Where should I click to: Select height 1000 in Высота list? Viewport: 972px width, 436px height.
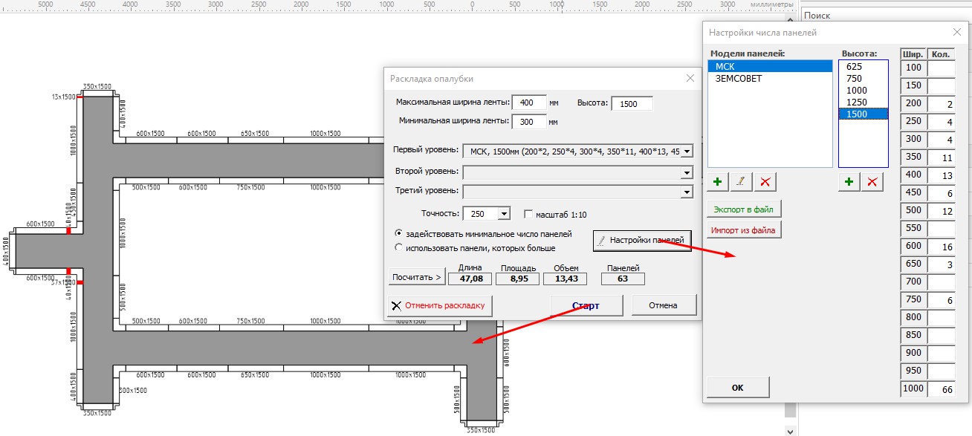coord(864,90)
